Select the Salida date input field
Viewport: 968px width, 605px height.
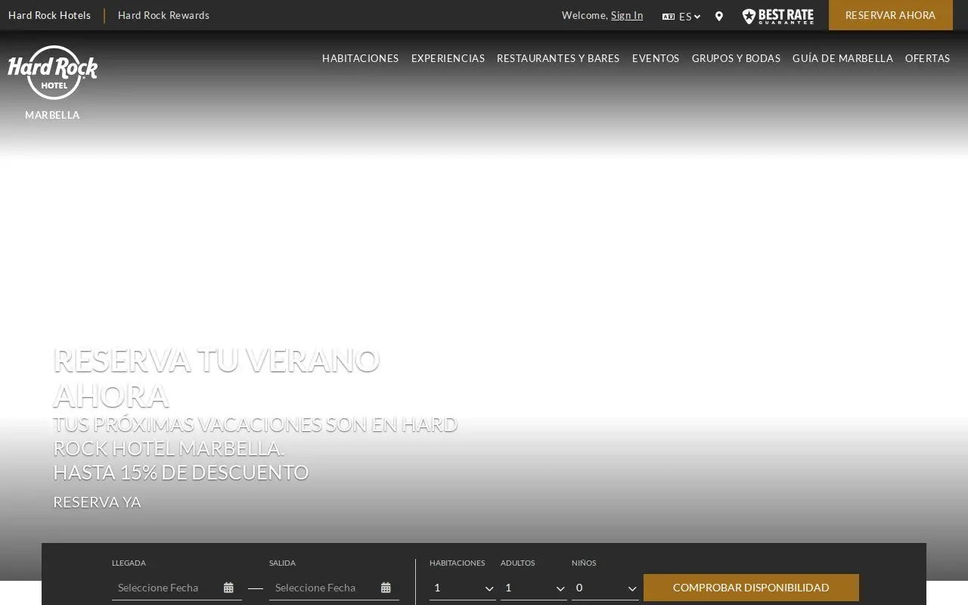click(334, 588)
